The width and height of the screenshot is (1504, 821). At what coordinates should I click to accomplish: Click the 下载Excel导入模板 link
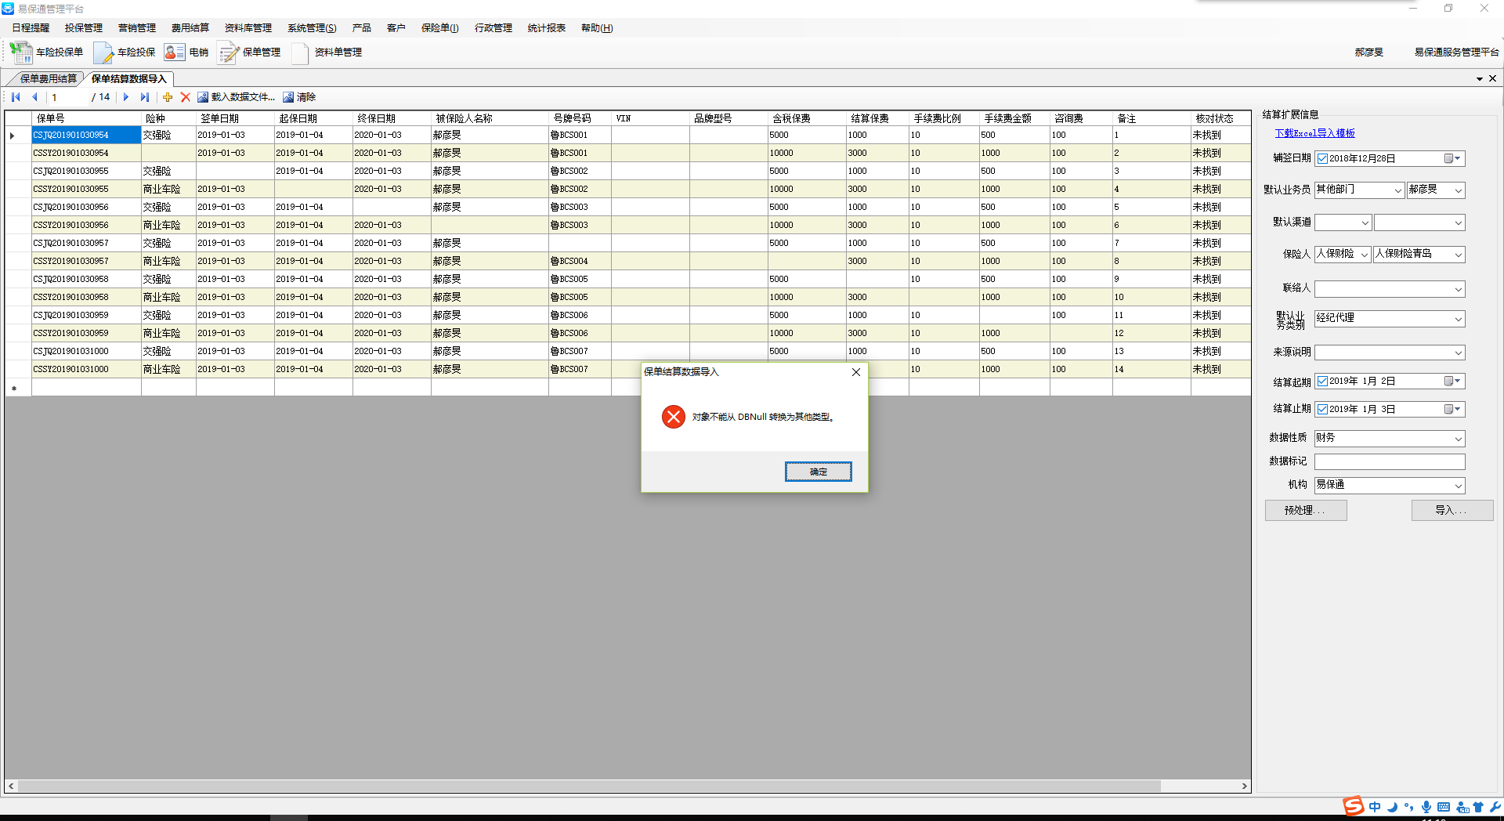pyautogui.click(x=1314, y=134)
